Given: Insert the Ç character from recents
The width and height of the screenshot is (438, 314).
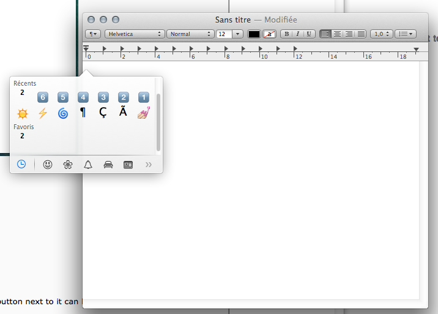Looking at the screenshot, I should [x=103, y=113].
